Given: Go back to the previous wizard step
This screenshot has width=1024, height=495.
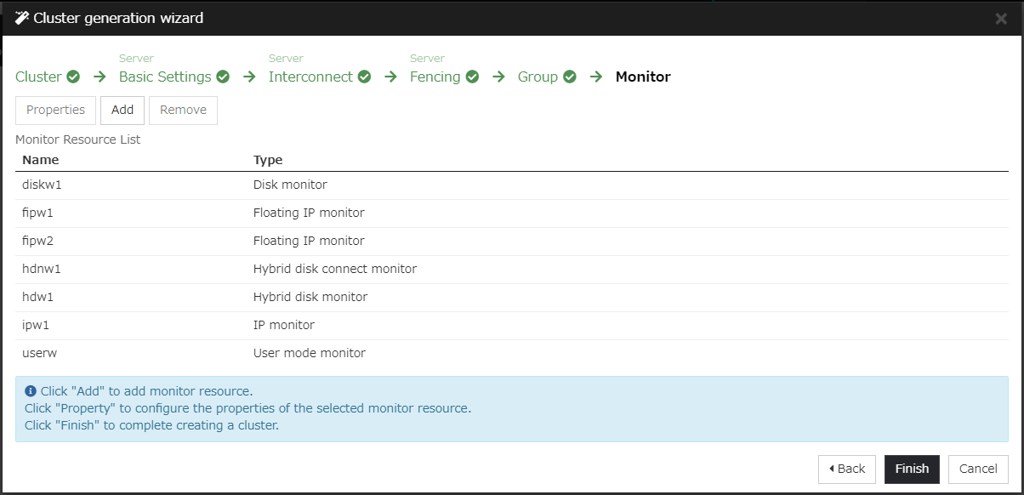Looking at the screenshot, I should point(846,469).
